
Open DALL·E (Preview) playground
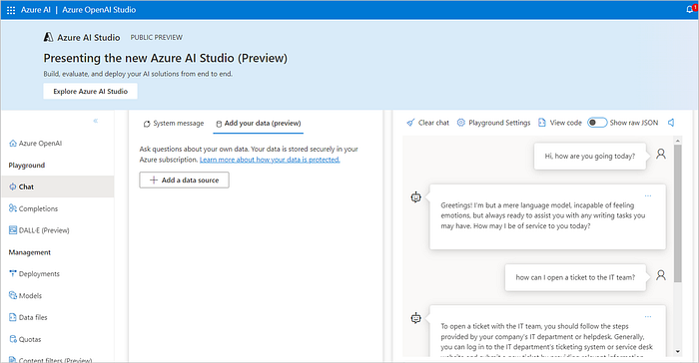(39, 230)
